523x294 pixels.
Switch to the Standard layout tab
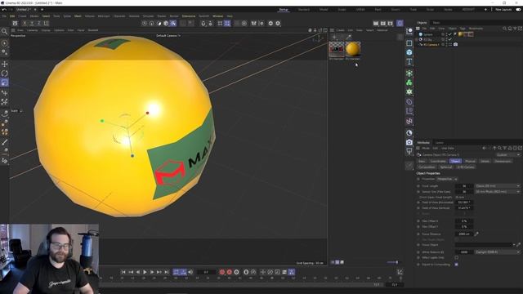coord(304,10)
